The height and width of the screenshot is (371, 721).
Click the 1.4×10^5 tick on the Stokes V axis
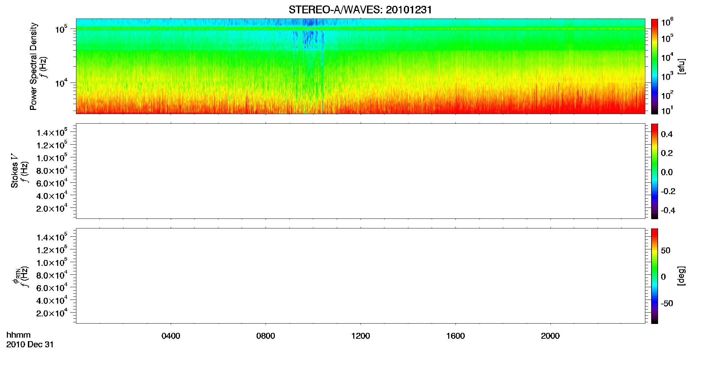pos(52,132)
